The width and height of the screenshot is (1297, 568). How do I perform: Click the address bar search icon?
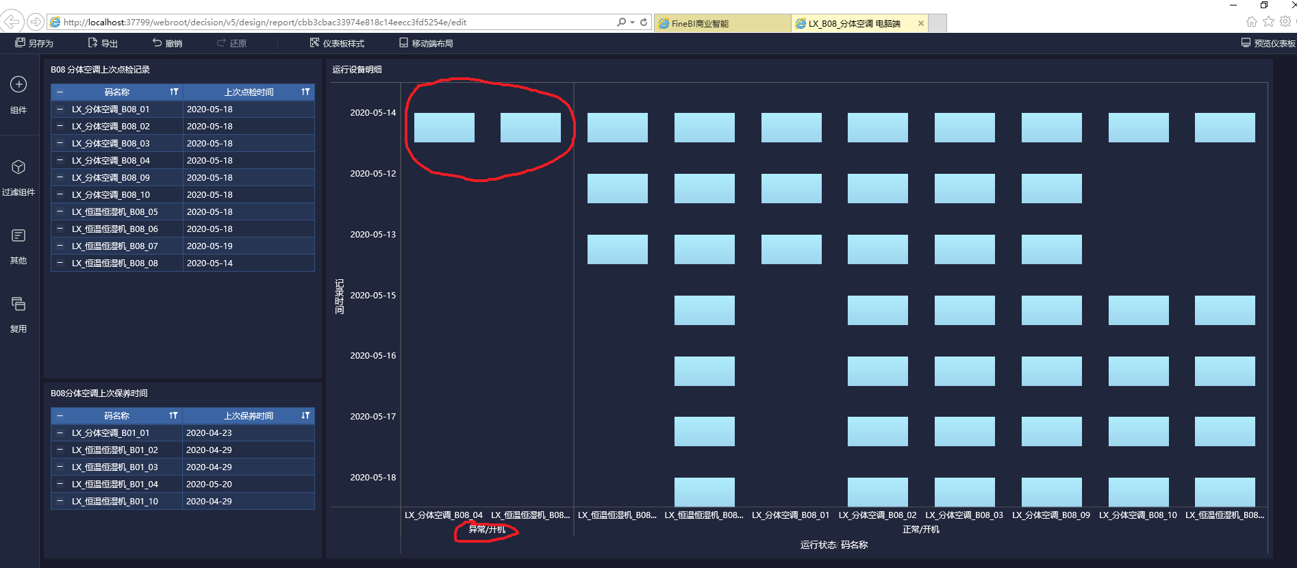(622, 22)
